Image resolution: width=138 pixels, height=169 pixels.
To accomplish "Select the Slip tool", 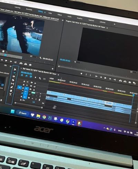I will [x=12, y=84].
